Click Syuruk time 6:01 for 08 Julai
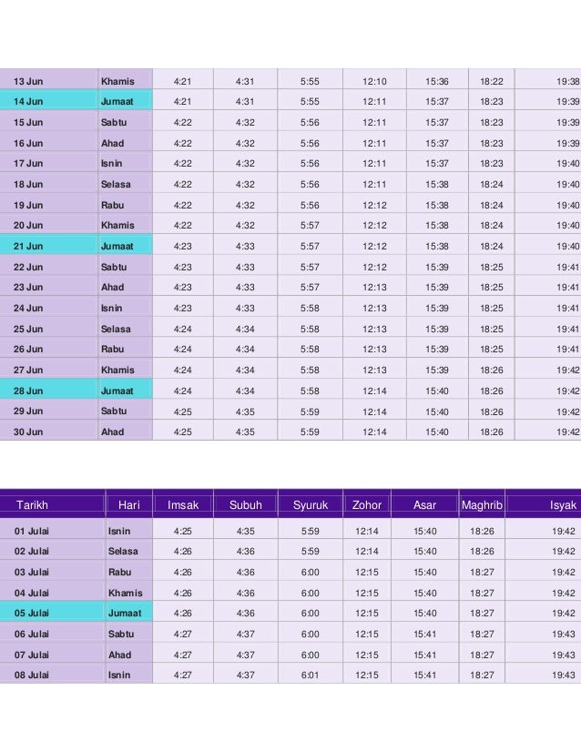Viewport: 581px width, 752px height. coord(311,675)
